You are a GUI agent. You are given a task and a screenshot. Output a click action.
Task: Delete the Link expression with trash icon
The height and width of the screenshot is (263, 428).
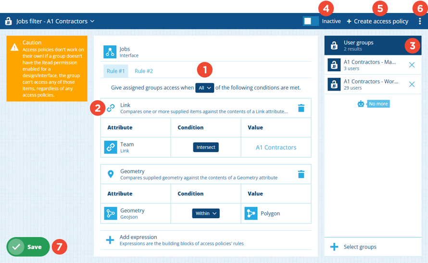tap(301, 108)
